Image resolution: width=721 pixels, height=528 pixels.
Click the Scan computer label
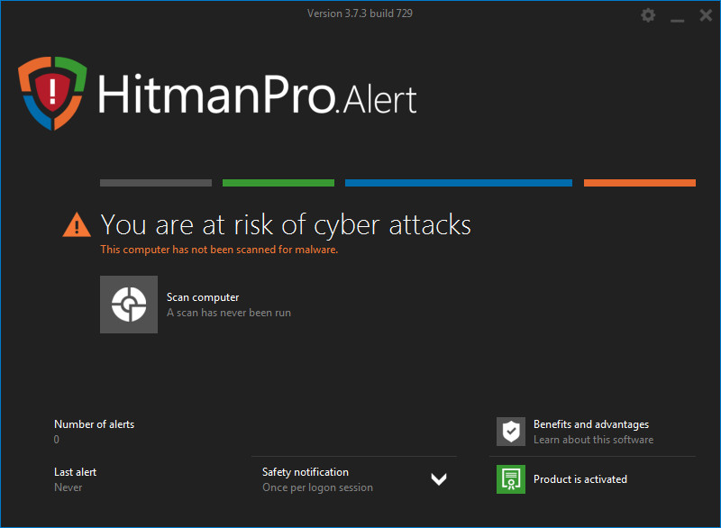(x=203, y=297)
